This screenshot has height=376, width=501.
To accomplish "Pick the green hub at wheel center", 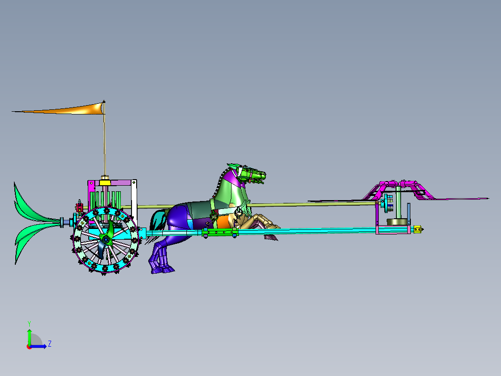I will coord(106,238).
